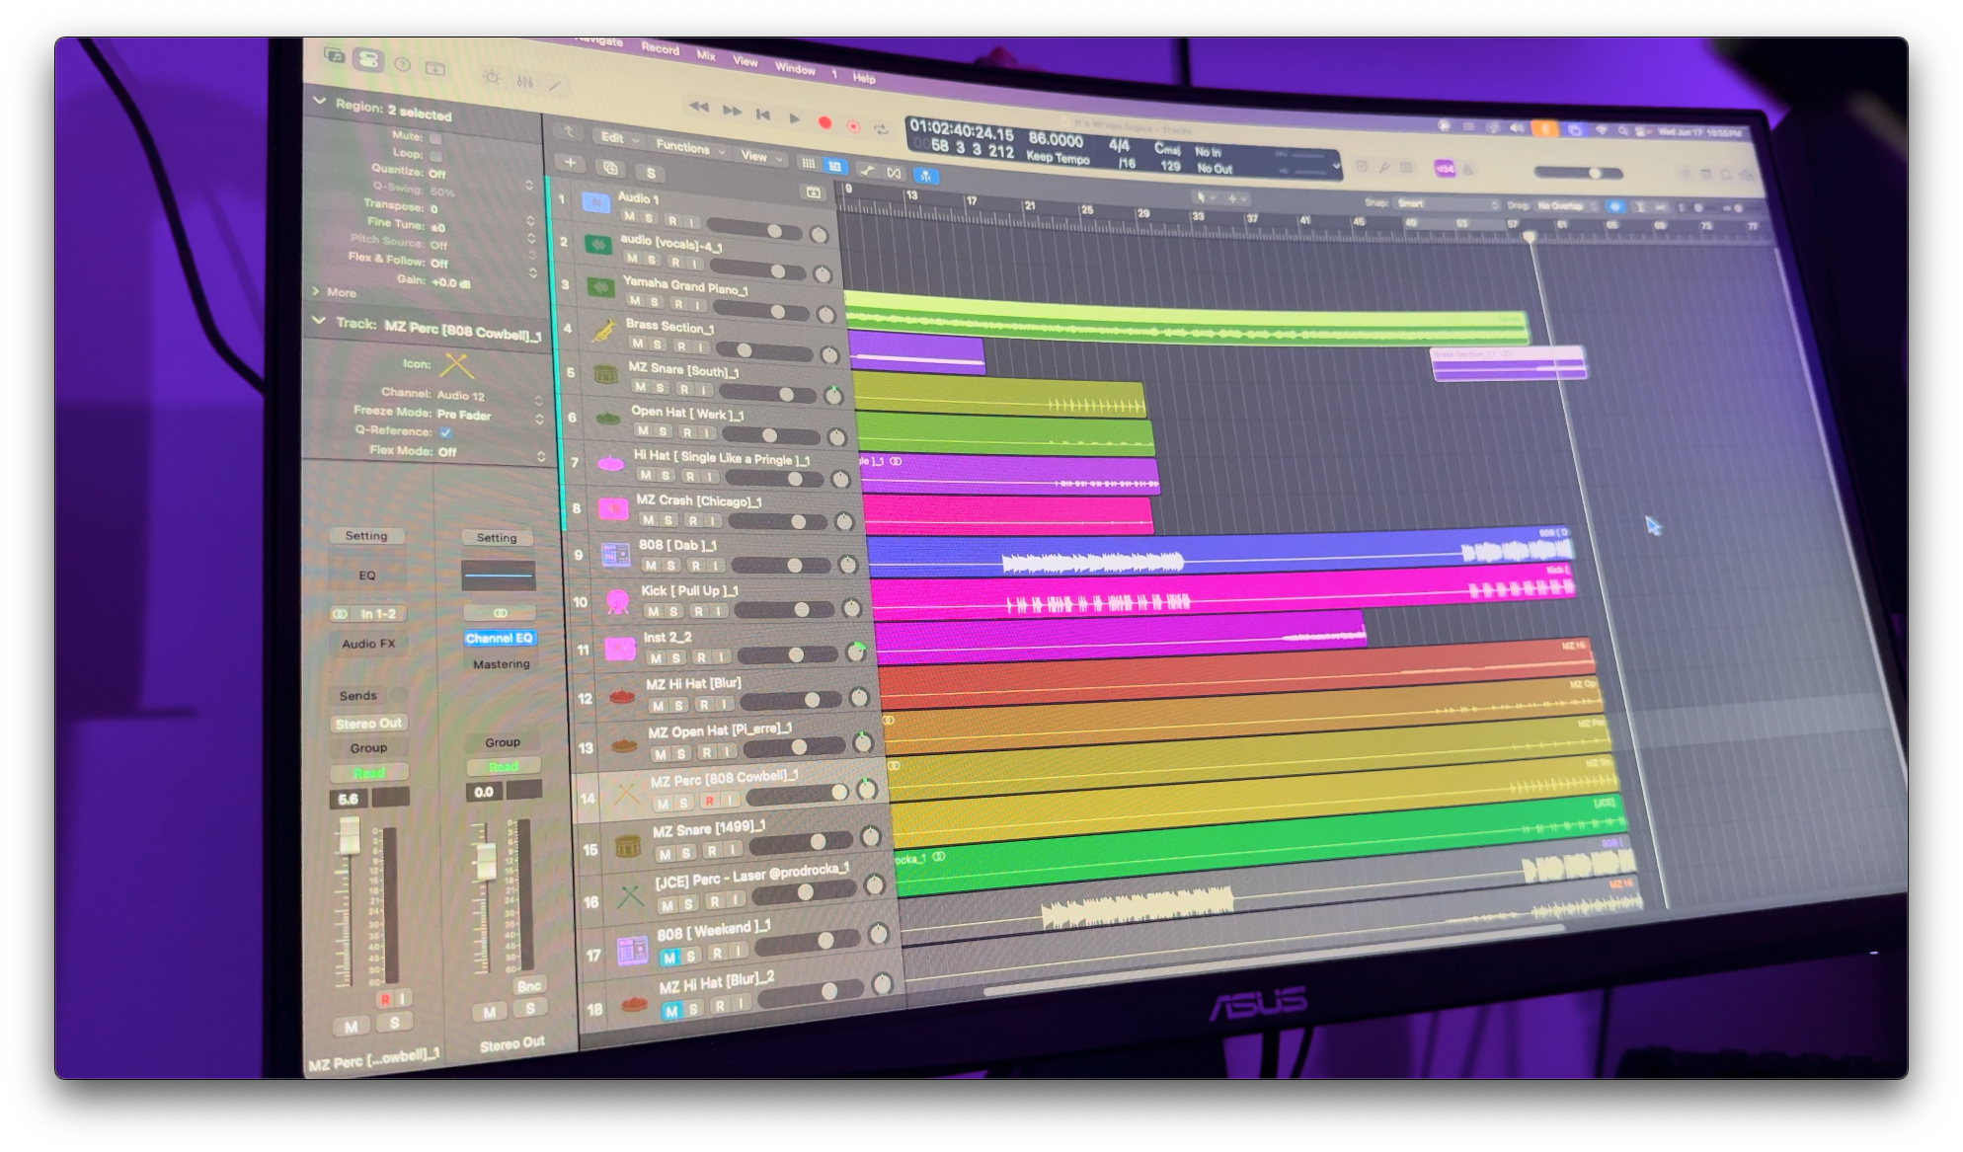Viewport: 1963px width, 1152px height.
Task: Solo the MZ Crash [Chicago] track
Action: (x=669, y=520)
